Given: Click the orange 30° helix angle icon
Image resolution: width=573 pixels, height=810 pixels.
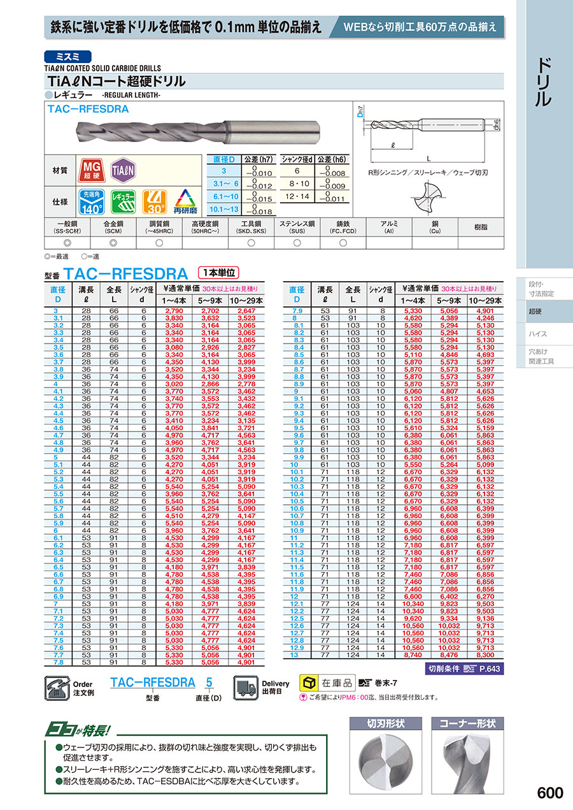Looking at the screenshot, I should (x=155, y=202).
